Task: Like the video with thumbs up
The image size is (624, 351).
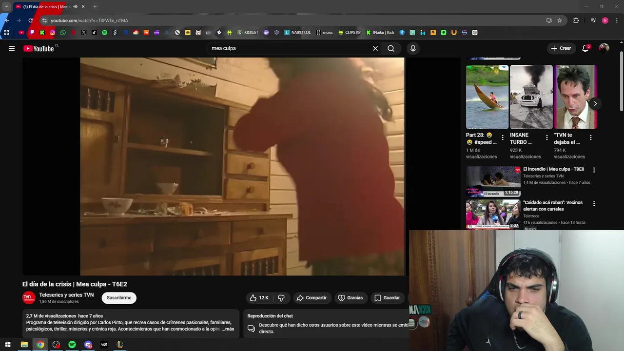Action: pos(259,298)
